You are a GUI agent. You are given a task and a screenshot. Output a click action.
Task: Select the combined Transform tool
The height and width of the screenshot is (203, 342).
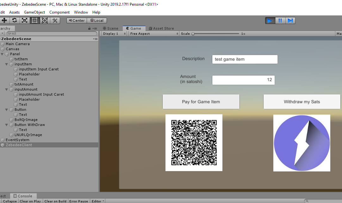(x=45, y=21)
